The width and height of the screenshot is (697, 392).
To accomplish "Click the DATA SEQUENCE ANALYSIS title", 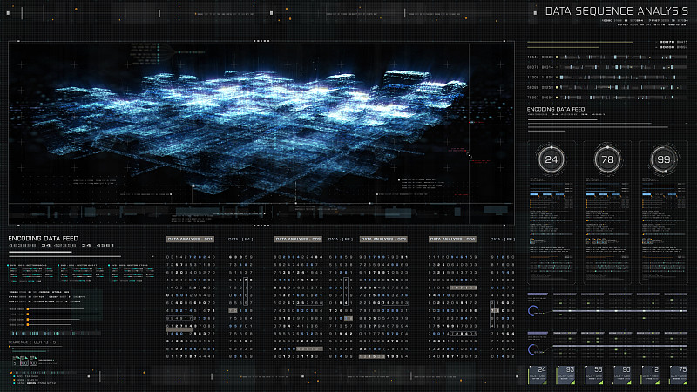I will coord(617,11).
